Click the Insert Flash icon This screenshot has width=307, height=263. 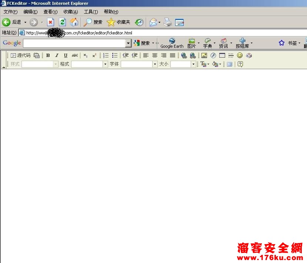pos(213,55)
